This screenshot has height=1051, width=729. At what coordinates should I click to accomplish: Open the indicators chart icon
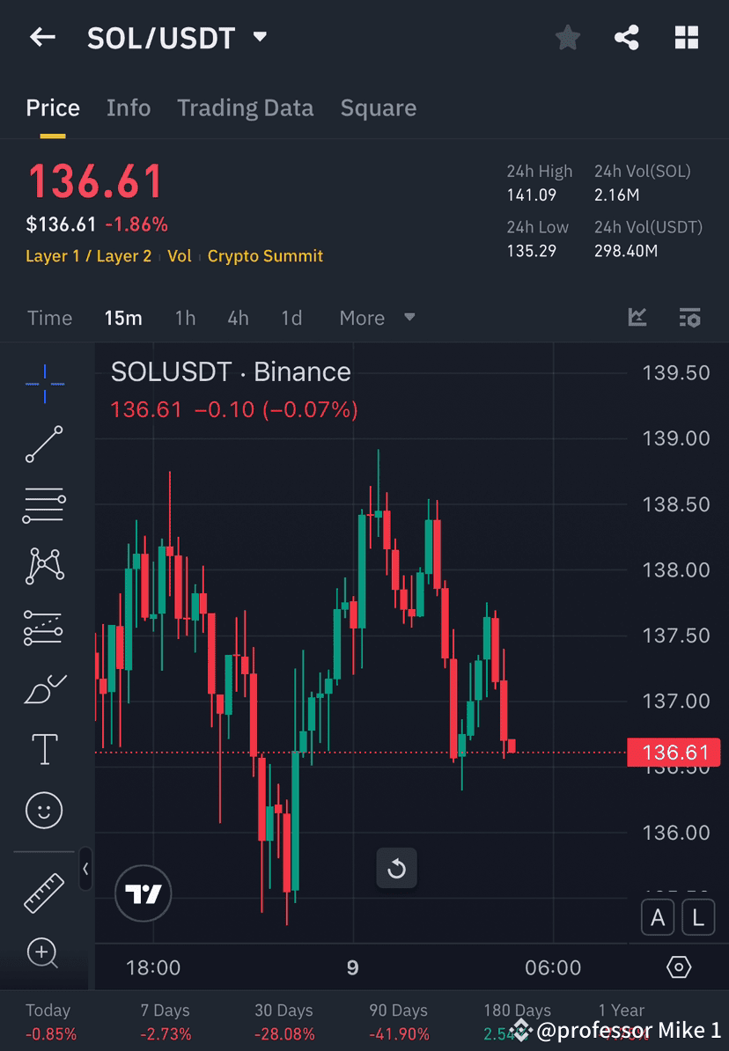(x=637, y=318)
